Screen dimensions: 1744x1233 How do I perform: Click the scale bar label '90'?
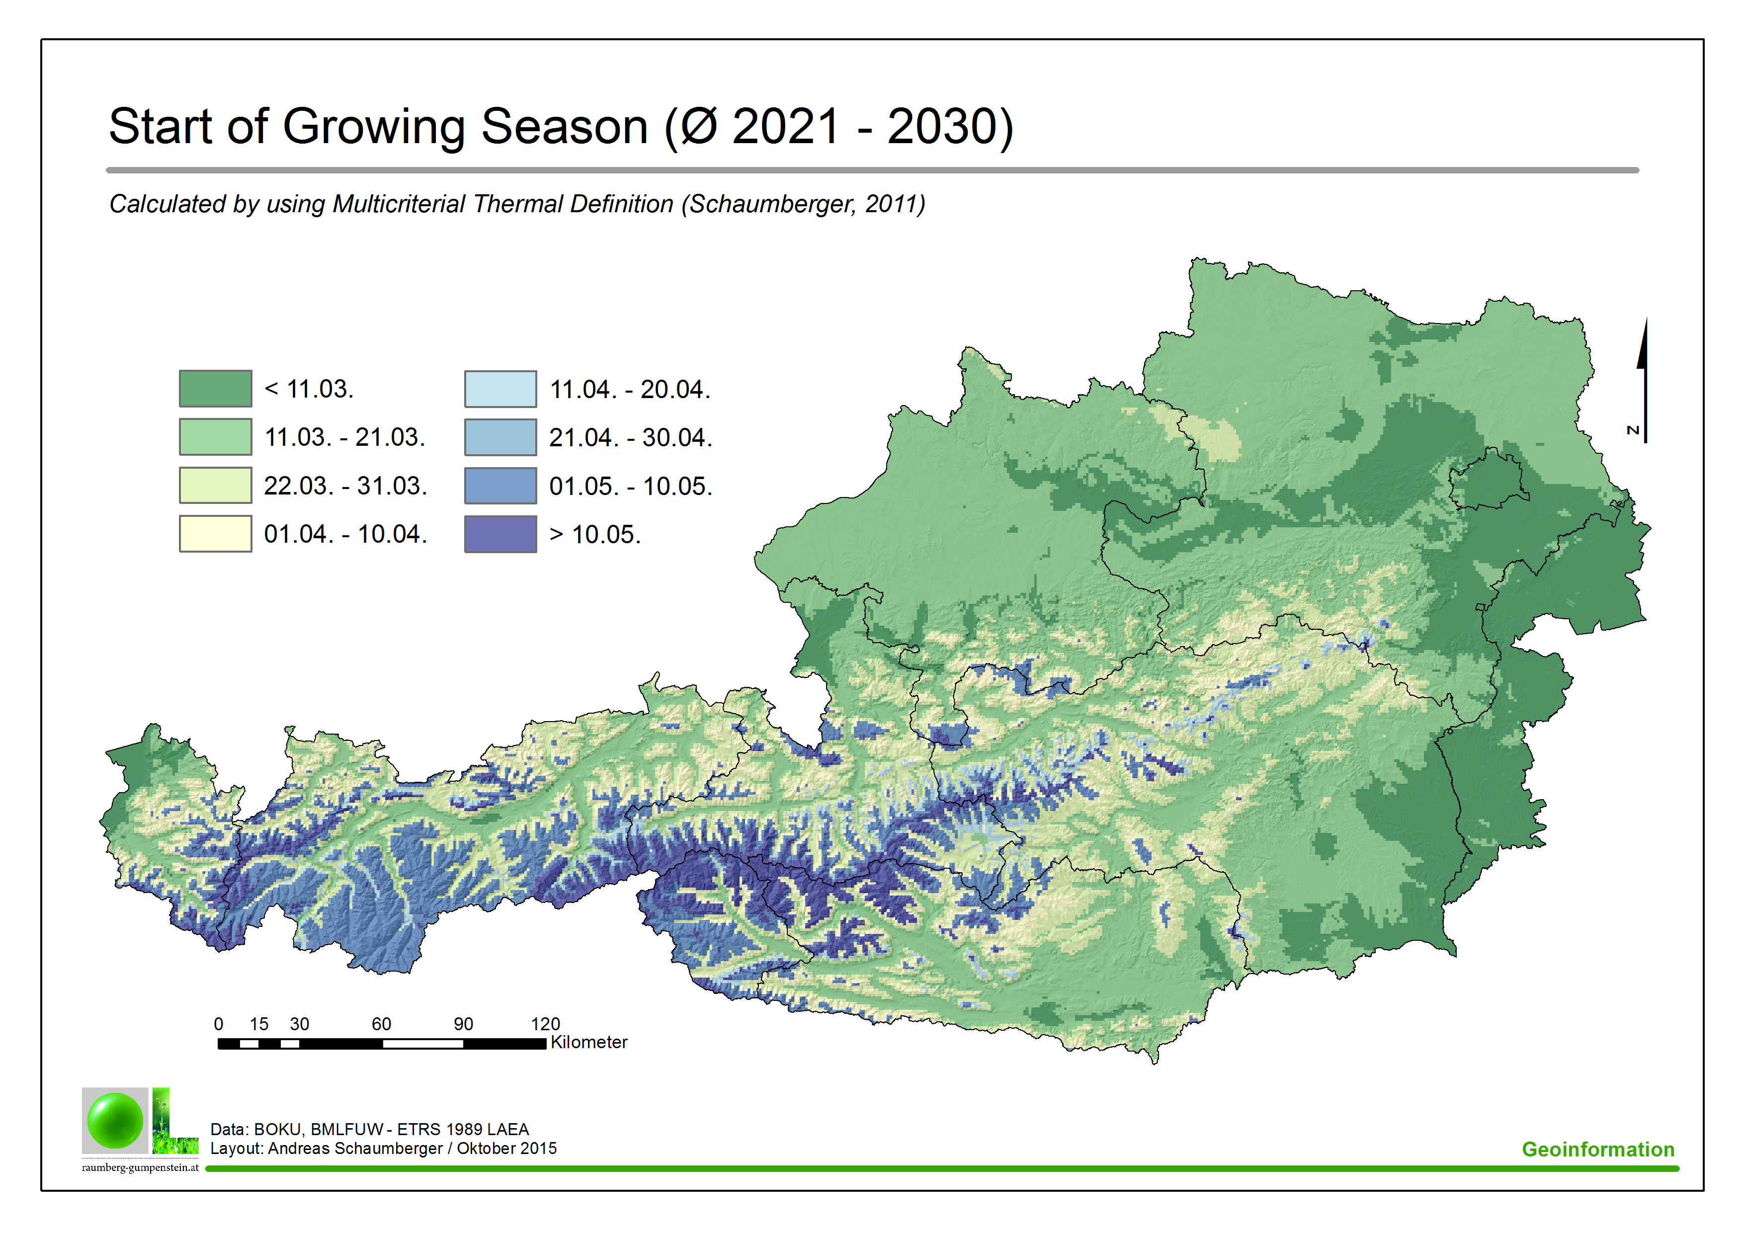(463, 1024)
